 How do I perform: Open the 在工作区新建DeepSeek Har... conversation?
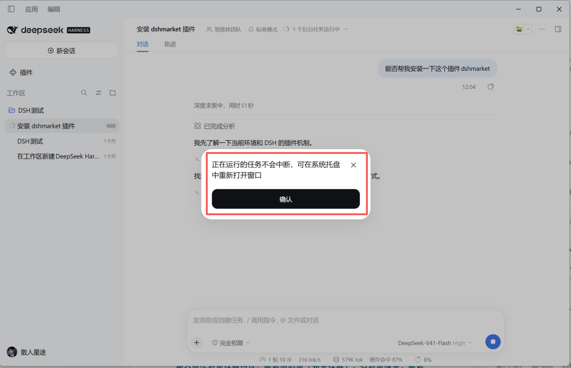(x=62, y=157)
